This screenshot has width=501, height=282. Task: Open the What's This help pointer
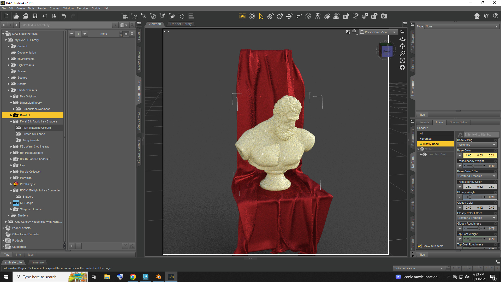point(486,16)
